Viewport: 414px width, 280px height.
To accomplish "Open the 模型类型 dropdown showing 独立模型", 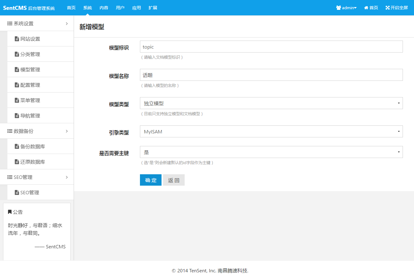I will coord(271,103).
